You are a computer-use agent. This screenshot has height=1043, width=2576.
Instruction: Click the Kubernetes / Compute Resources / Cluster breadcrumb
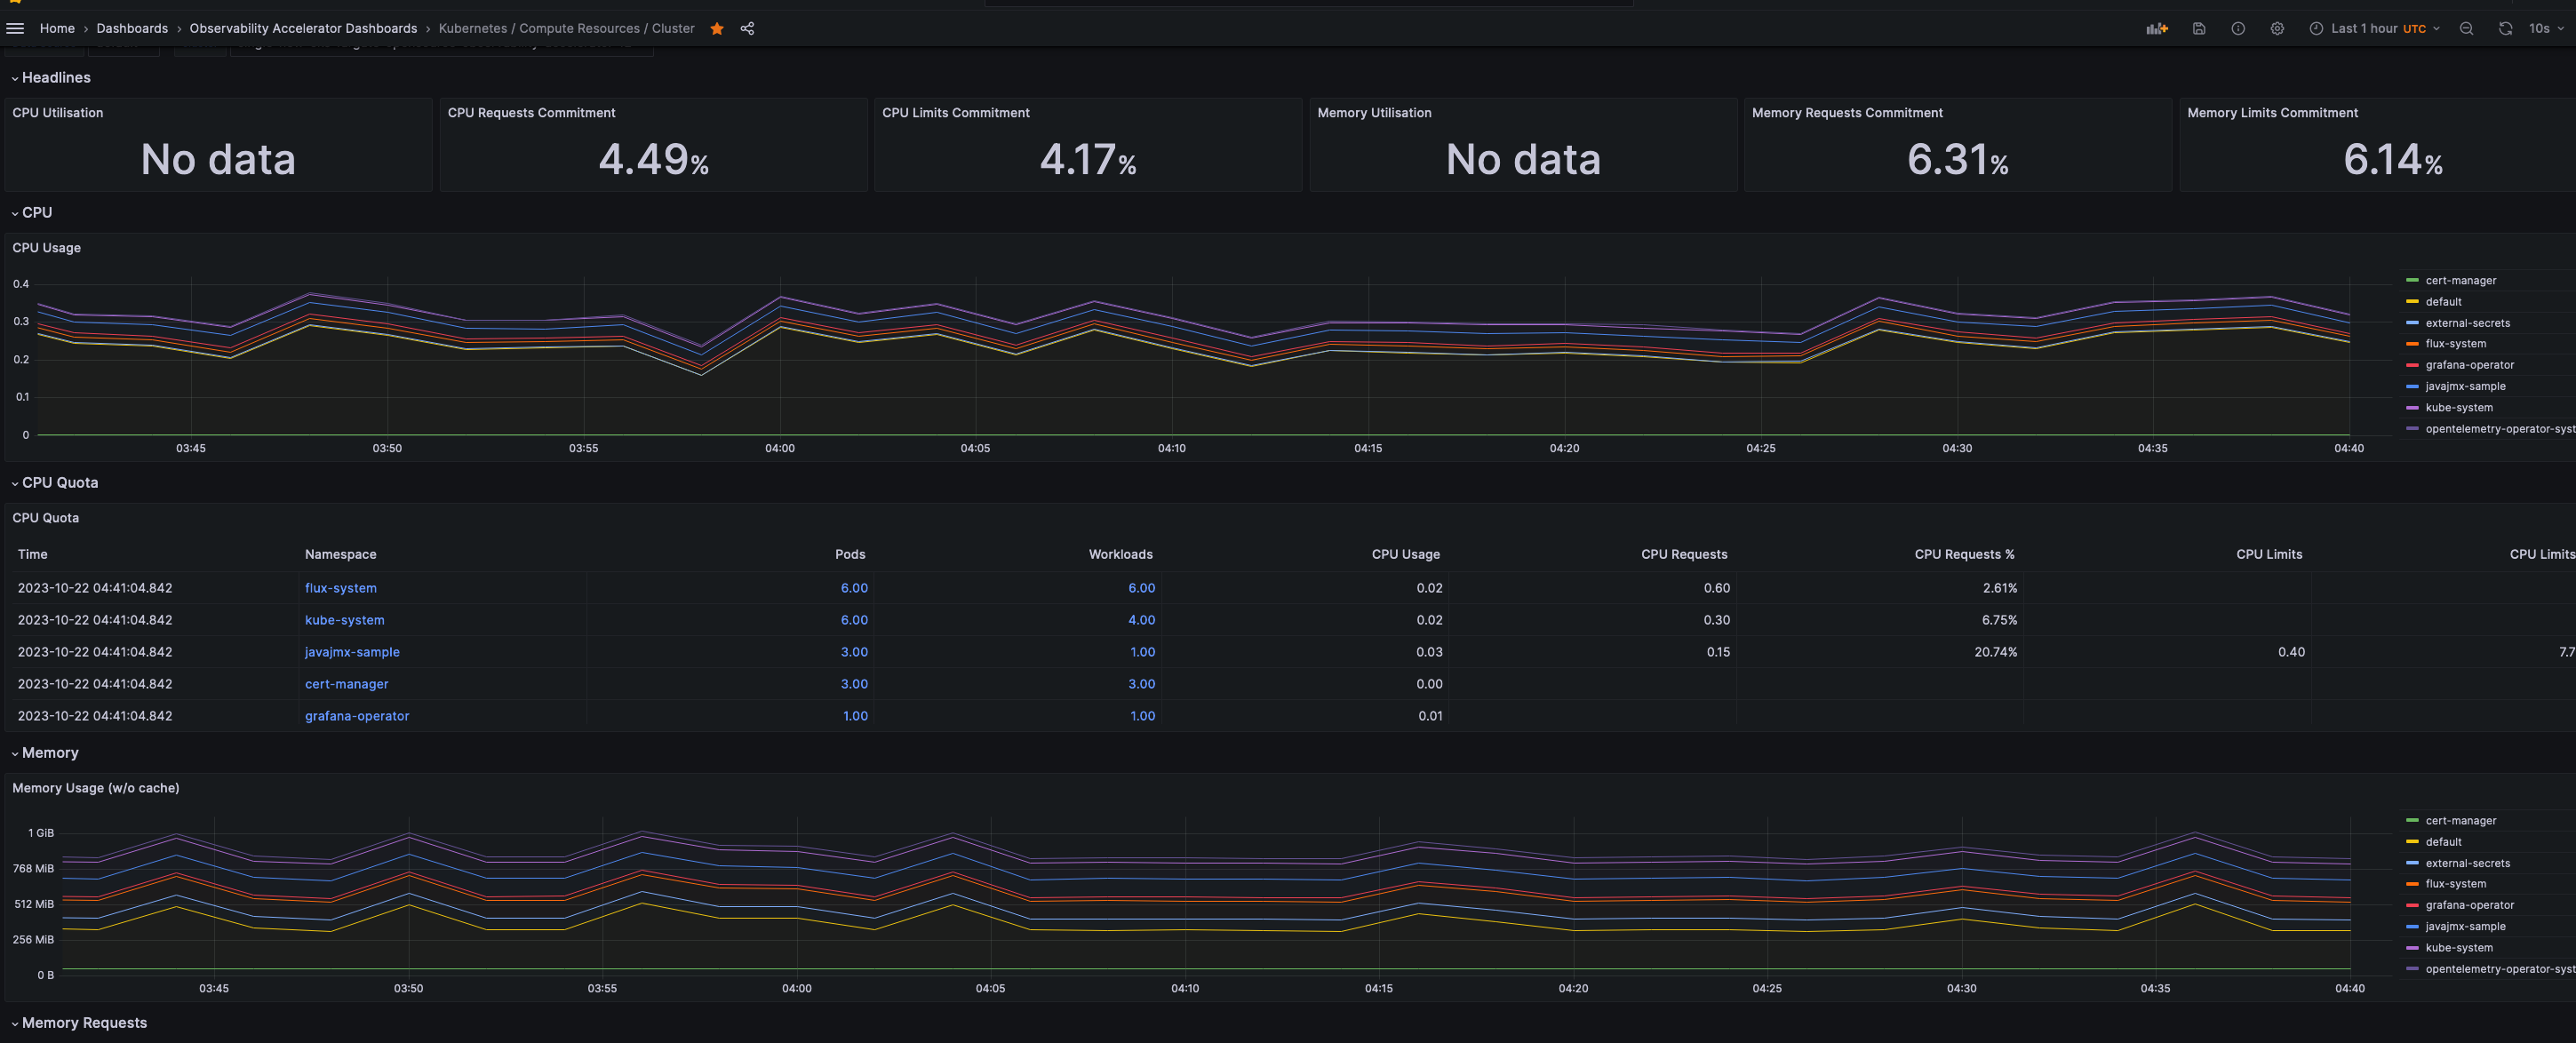coord(566,28)
